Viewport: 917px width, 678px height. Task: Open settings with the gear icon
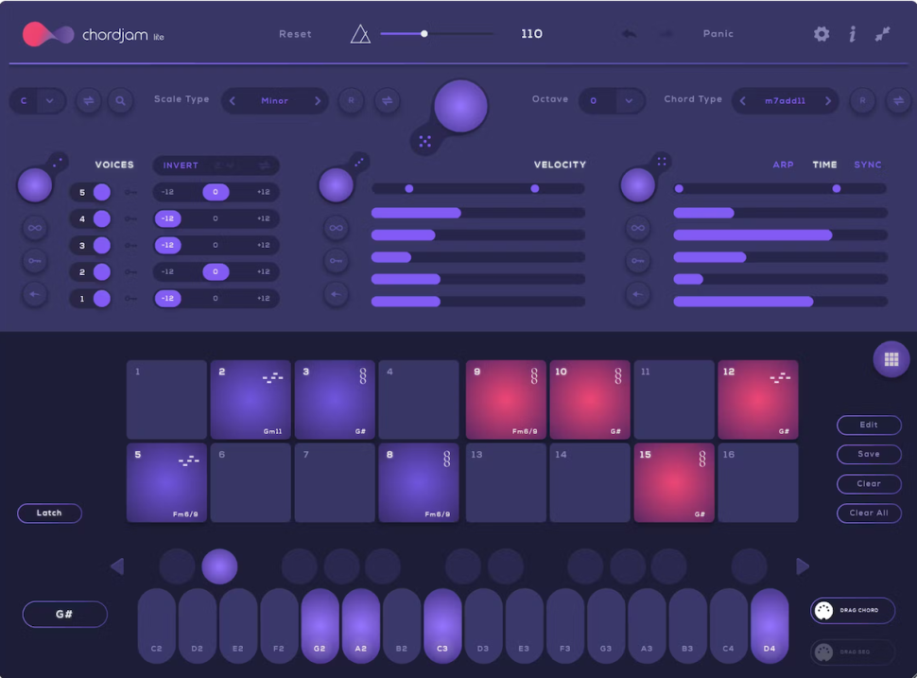821,33
